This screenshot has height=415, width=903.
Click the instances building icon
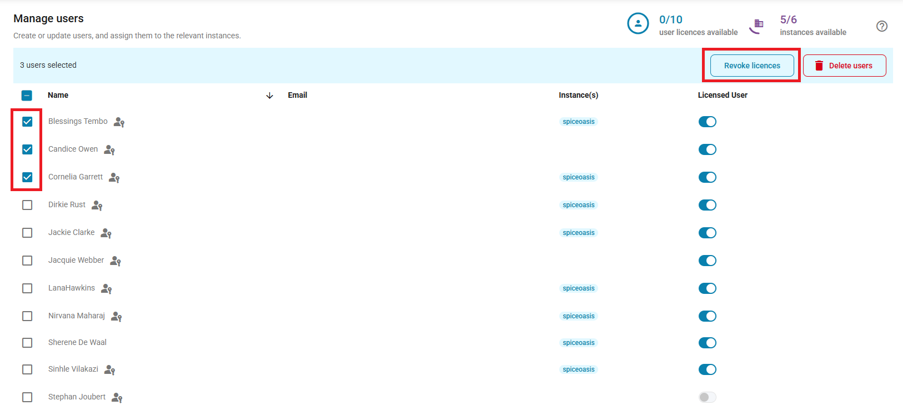[x=757, y=26]
